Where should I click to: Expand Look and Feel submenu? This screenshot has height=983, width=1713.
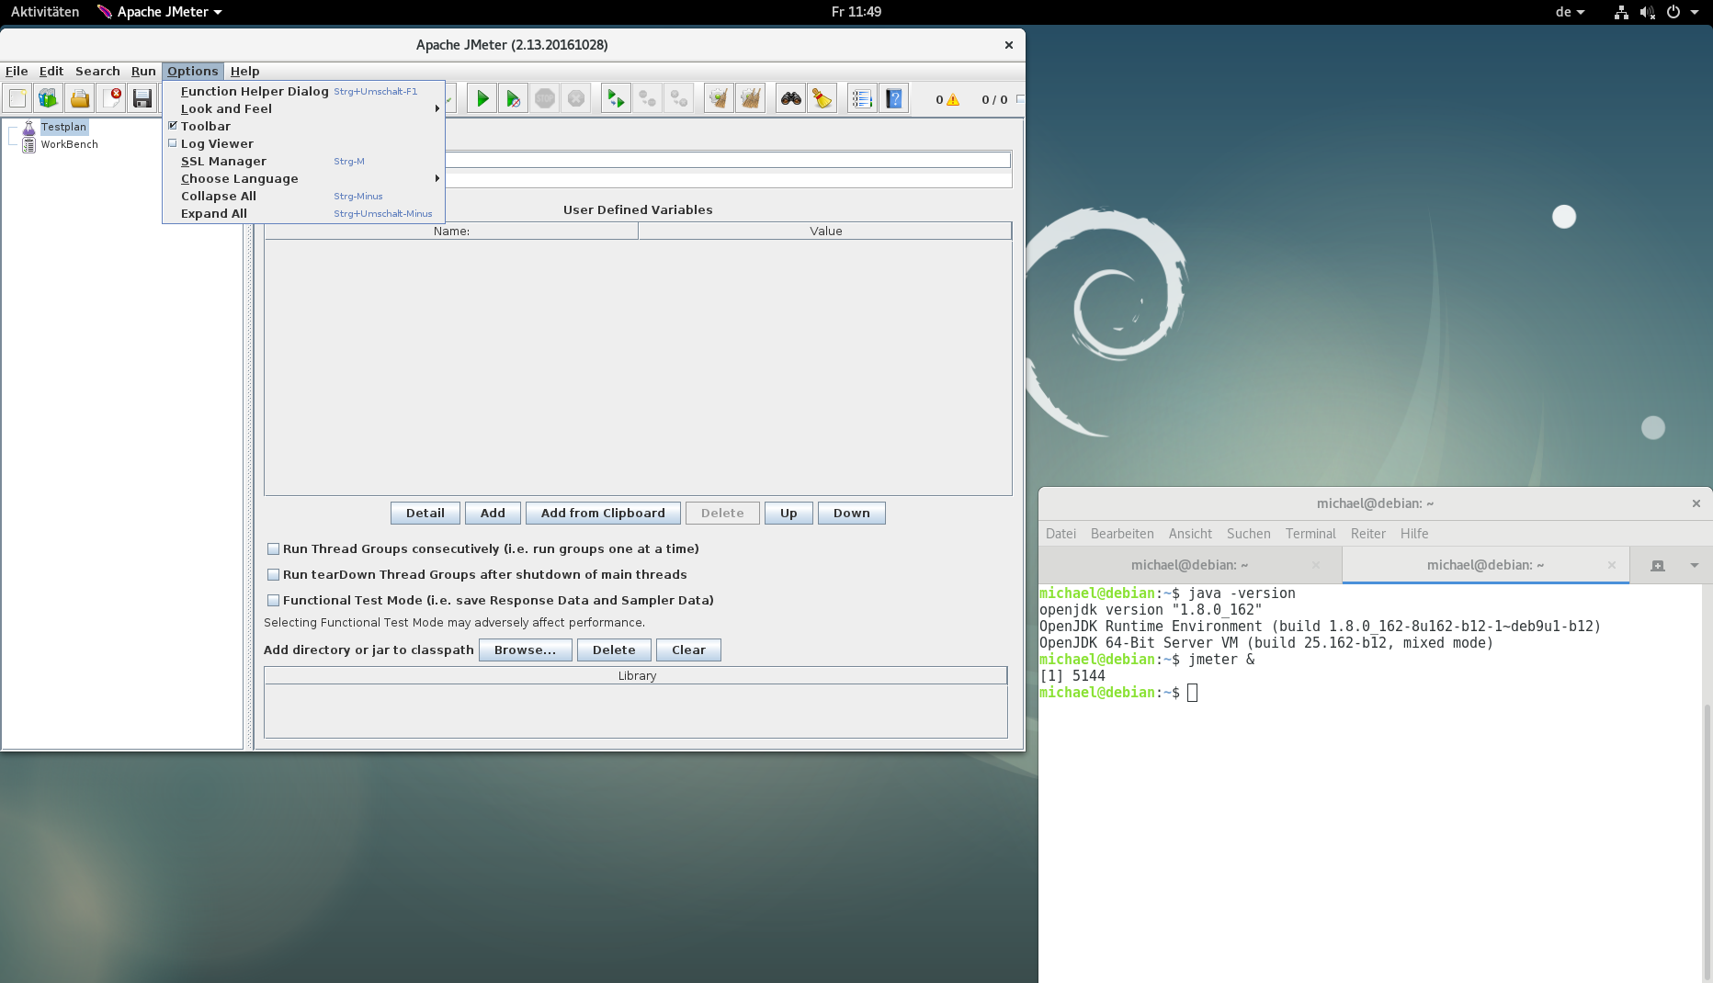(303, 108)
